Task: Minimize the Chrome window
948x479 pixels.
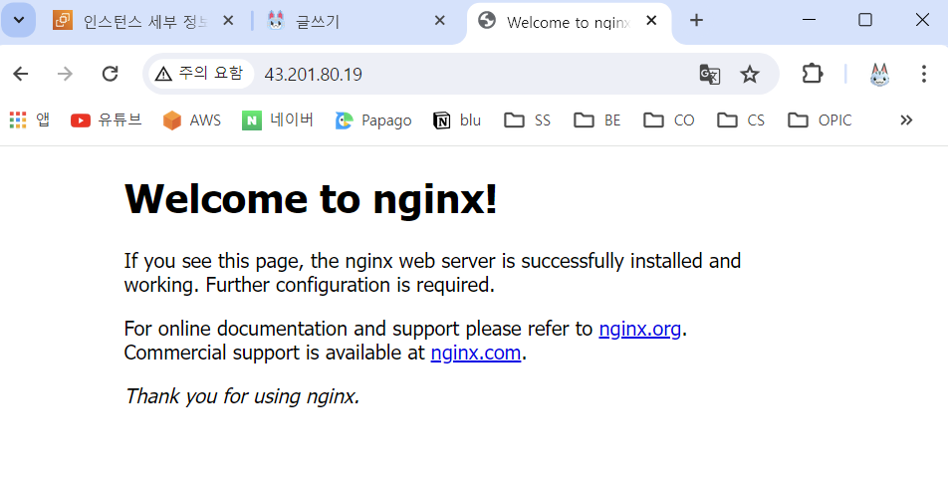Action: tap(809, 20)
